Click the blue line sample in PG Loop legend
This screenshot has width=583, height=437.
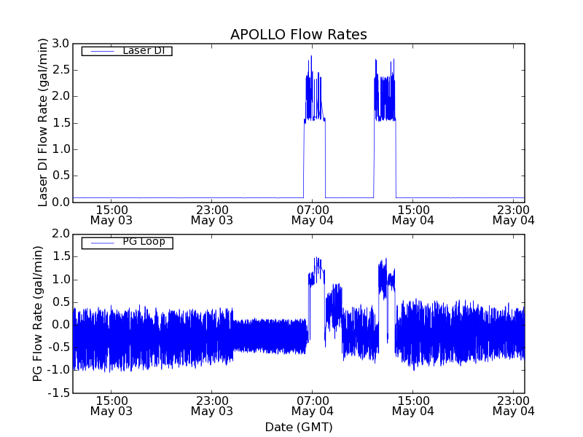pyautogui.click(x=101, y=243)
